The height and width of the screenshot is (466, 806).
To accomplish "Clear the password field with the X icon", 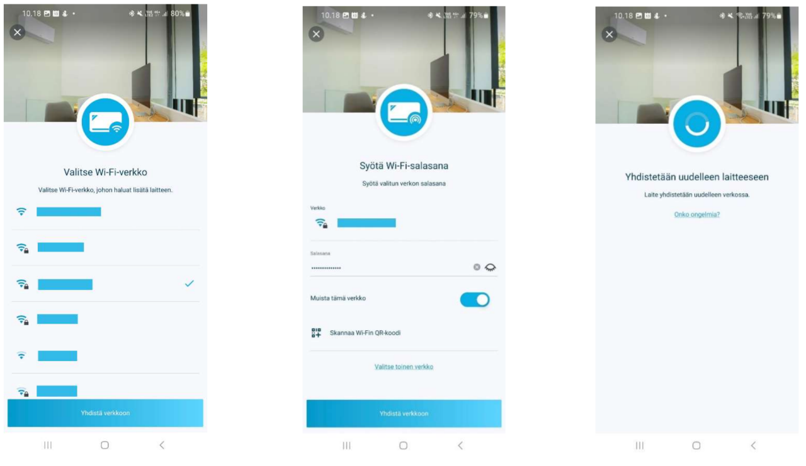I will click(477, 267).
